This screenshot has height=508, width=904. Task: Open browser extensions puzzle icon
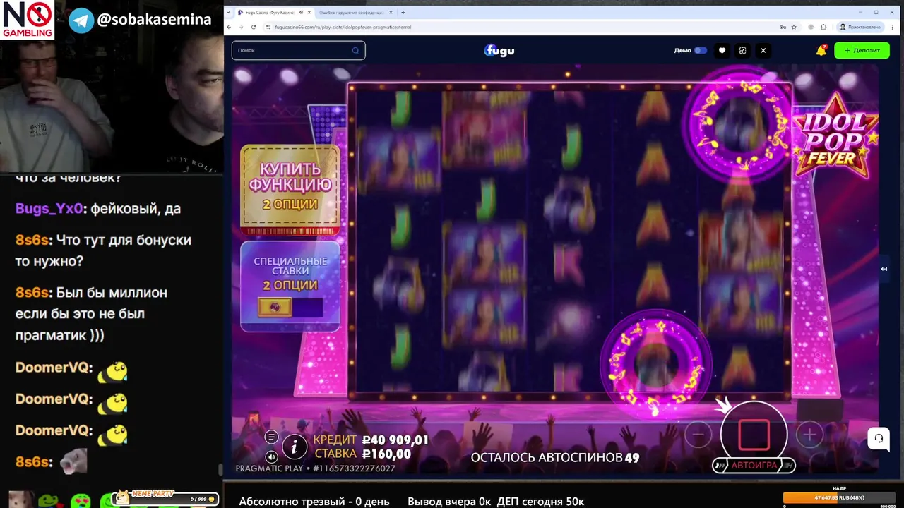(823, 27)
